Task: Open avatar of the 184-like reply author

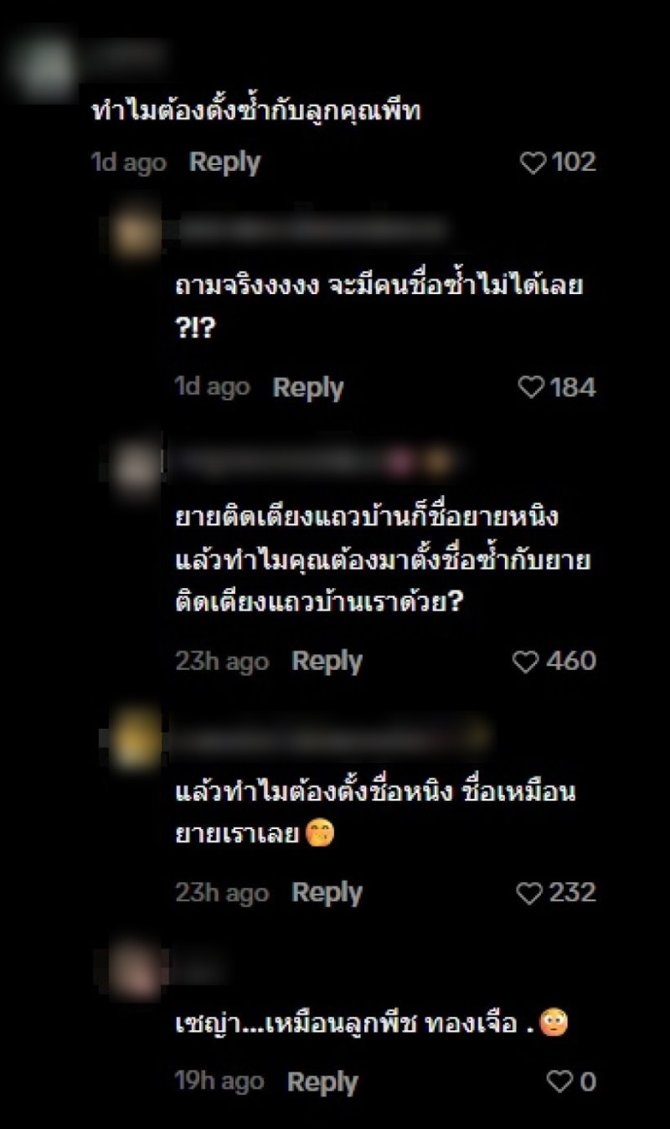Action: point(137,234)
